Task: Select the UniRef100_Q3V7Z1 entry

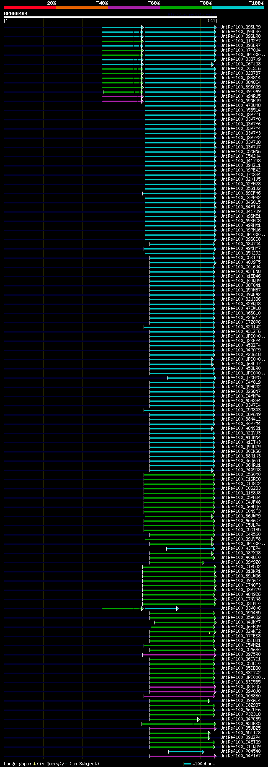Action: click(x=240, y=115)
